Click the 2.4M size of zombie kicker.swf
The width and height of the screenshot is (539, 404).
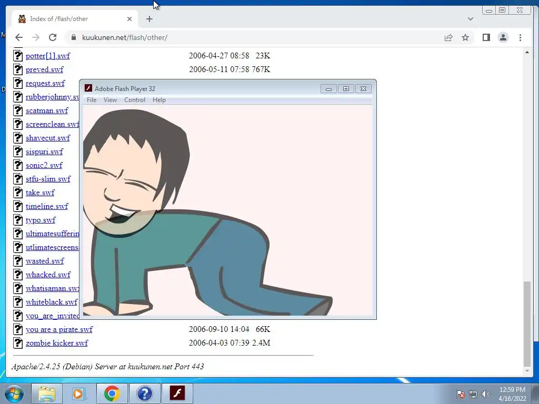tap(261, 343)
